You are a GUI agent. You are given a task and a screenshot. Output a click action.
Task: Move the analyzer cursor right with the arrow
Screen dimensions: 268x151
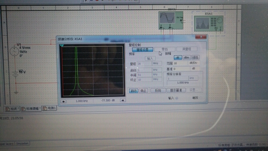coord(123,100)
